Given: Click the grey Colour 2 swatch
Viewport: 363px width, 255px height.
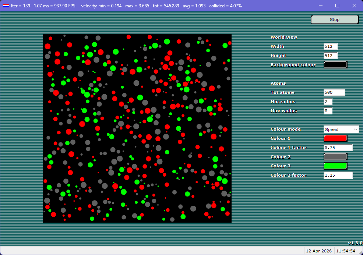Looking at the screenshot, I should (335, 156).
